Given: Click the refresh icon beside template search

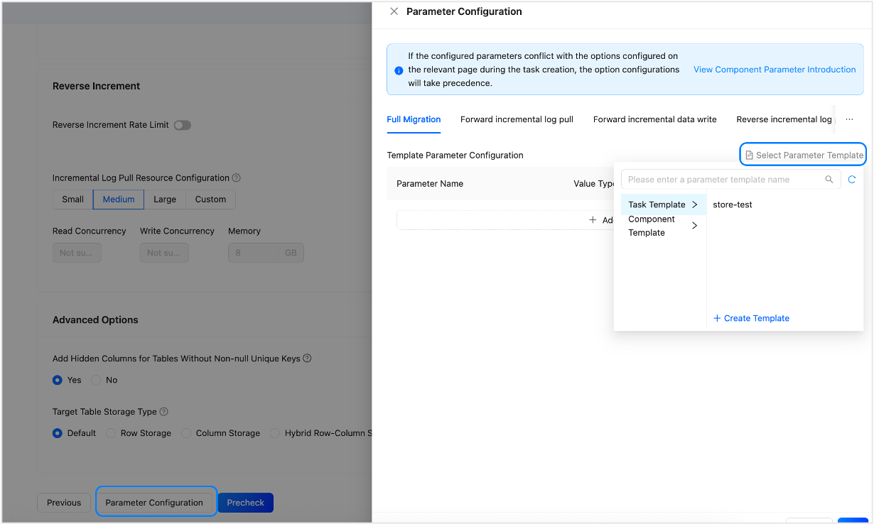Looking at the screenshot, I should (852, 180).
